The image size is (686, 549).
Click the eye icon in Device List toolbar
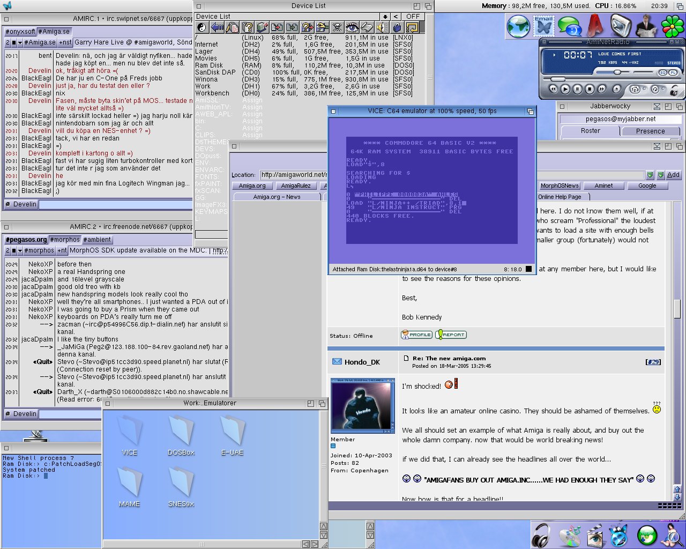[x=352, y=27]
